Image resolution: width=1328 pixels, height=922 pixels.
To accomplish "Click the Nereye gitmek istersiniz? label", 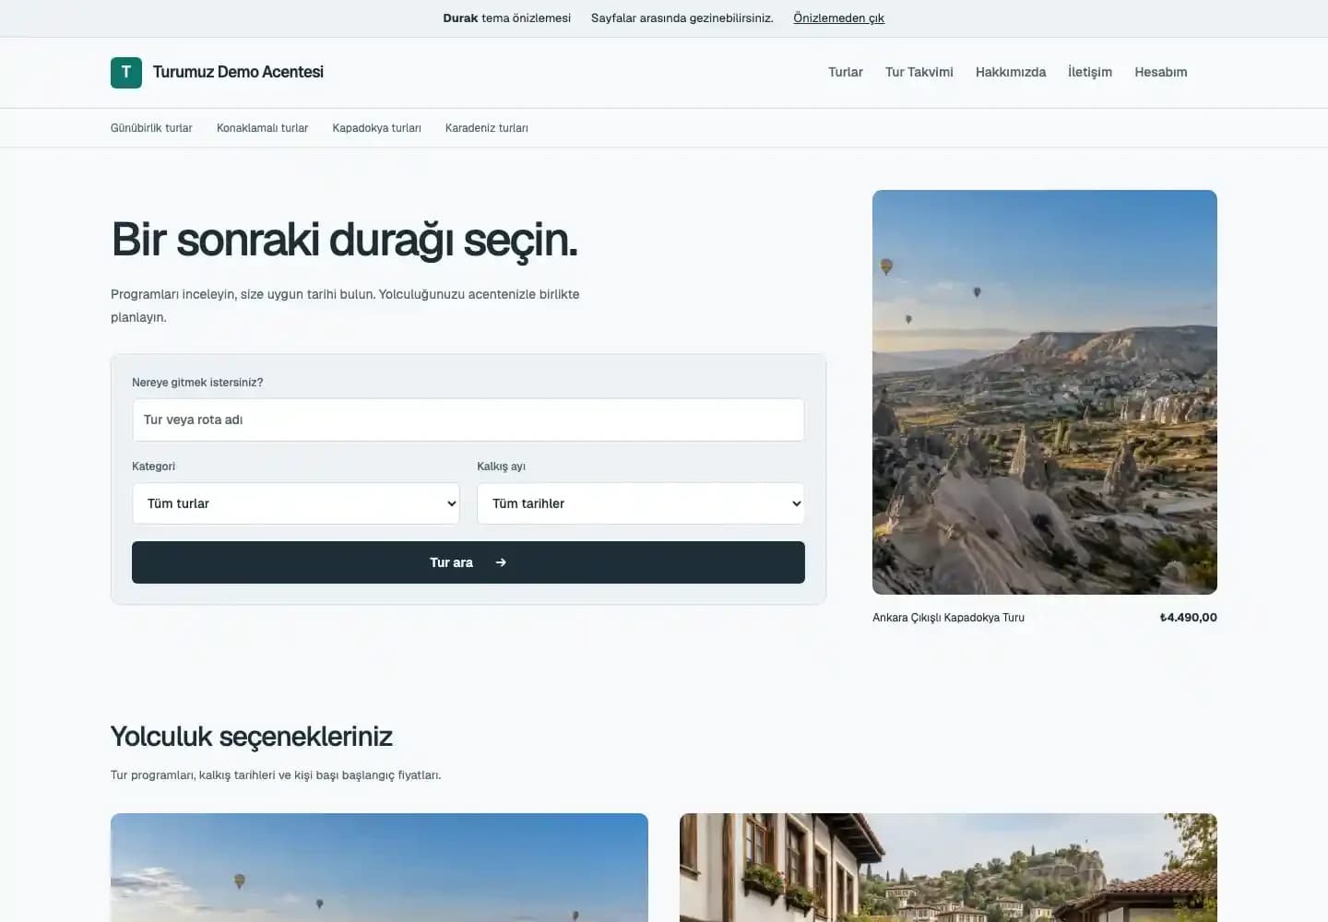I will click(x=197, y=383).
